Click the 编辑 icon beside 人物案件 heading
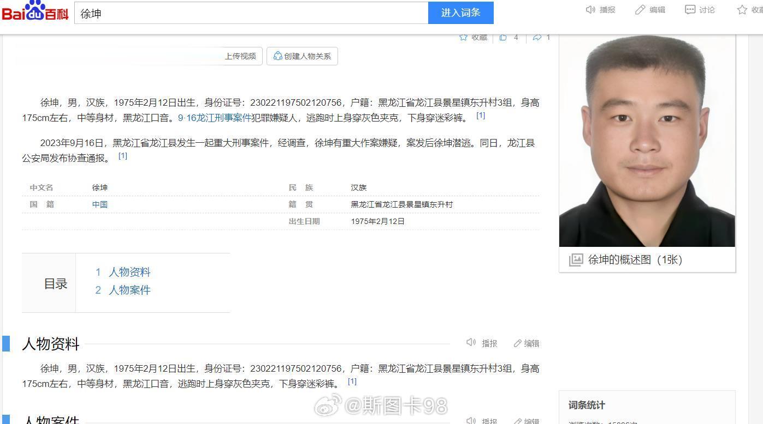 (x=518, y=421)
